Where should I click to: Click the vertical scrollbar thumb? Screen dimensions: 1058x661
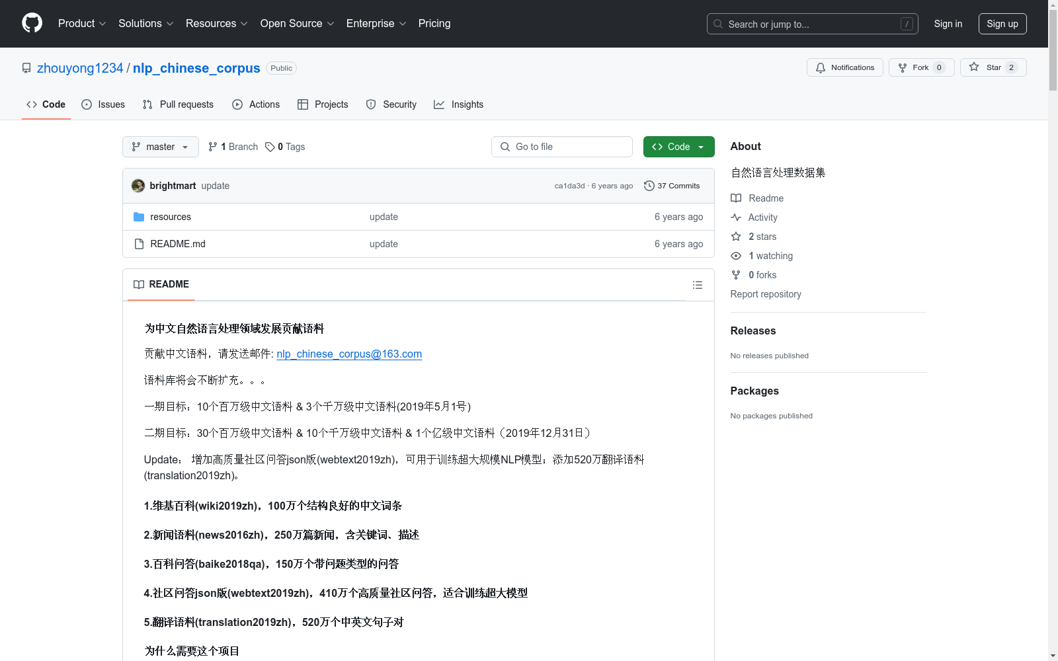(1053, 50)
